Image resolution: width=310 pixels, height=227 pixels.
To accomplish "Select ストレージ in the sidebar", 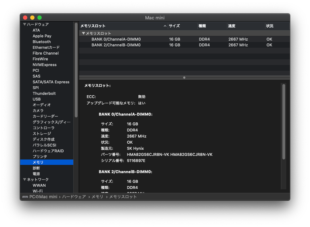I will (42, 133).
